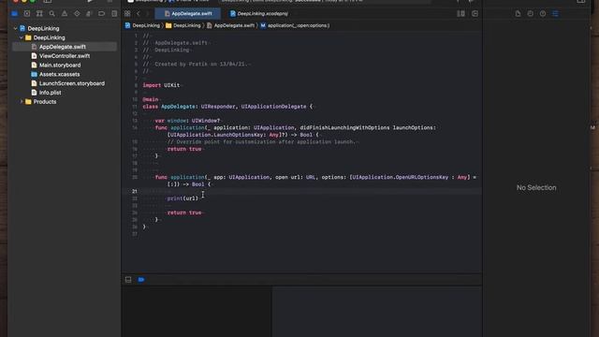Switch to the DeepLinking.xcodeproj tab

tap(259, 14)
